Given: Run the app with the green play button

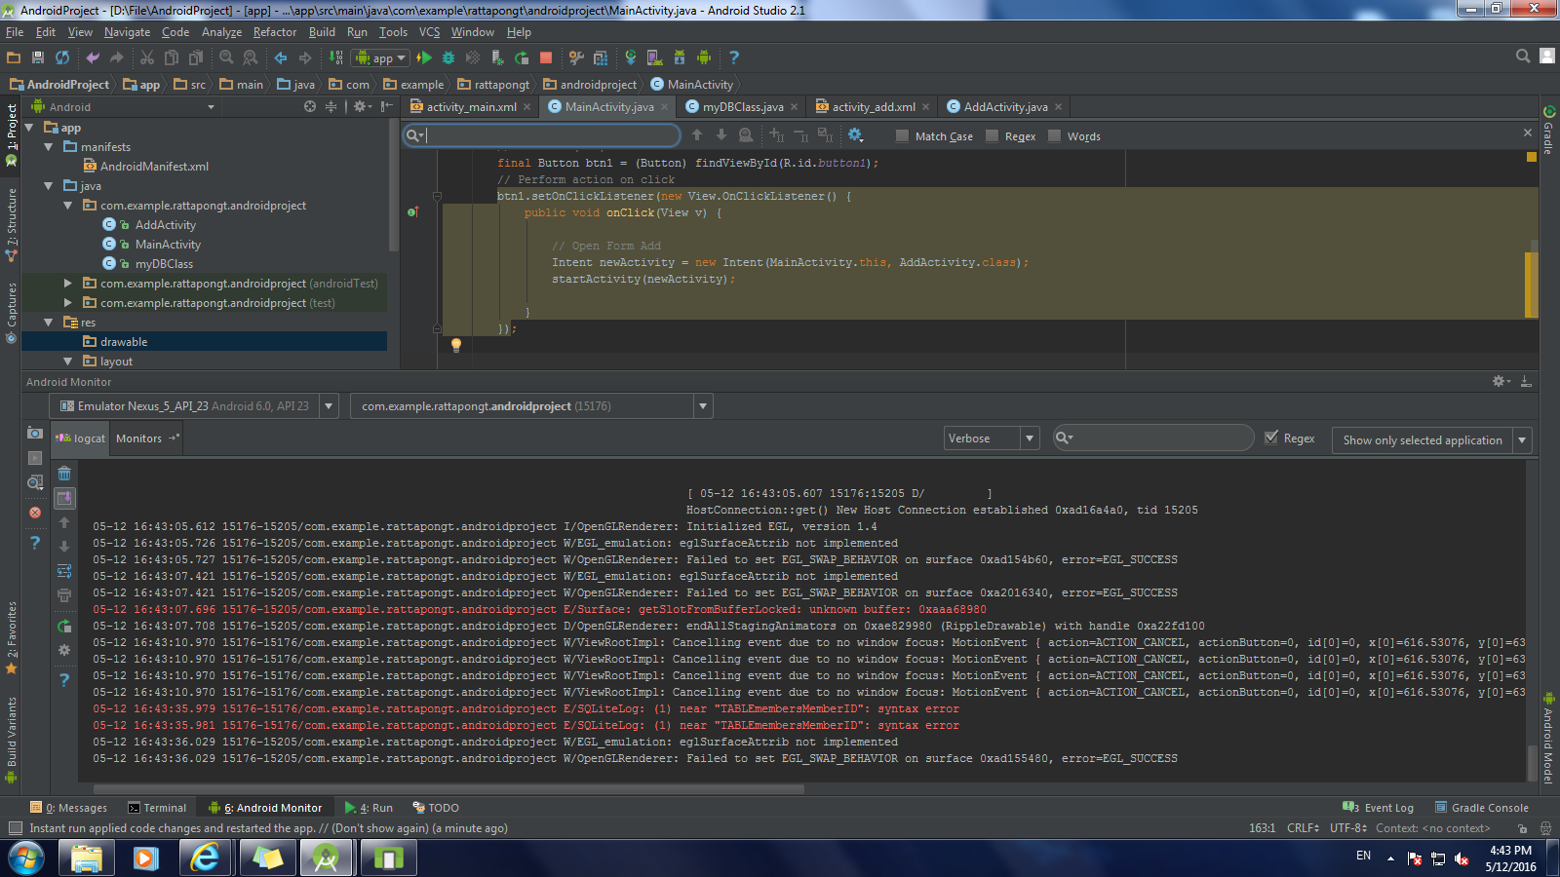Looking at the screenshot, I should pos(424,57).
